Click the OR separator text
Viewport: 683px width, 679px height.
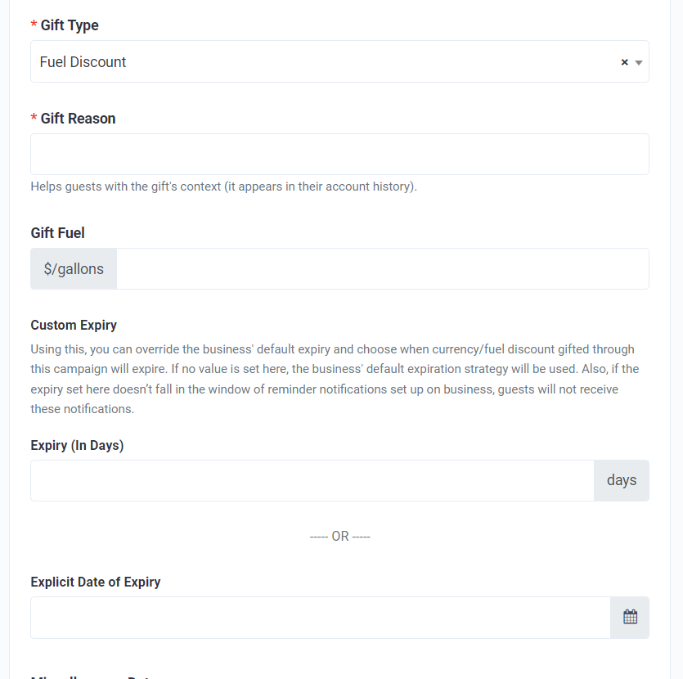(x=340, y=536)
